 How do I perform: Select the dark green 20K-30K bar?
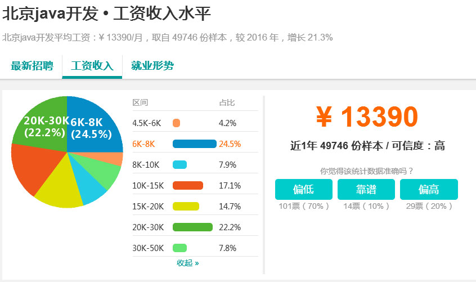pos(193,227)
